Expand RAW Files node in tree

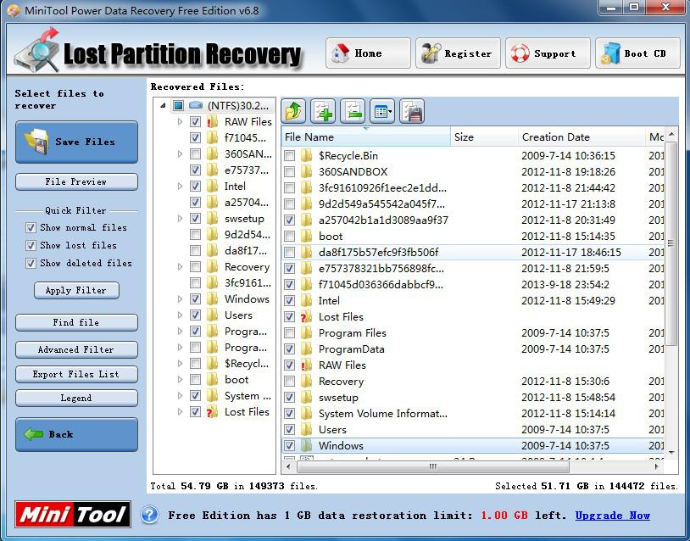(x=180, y=122)
